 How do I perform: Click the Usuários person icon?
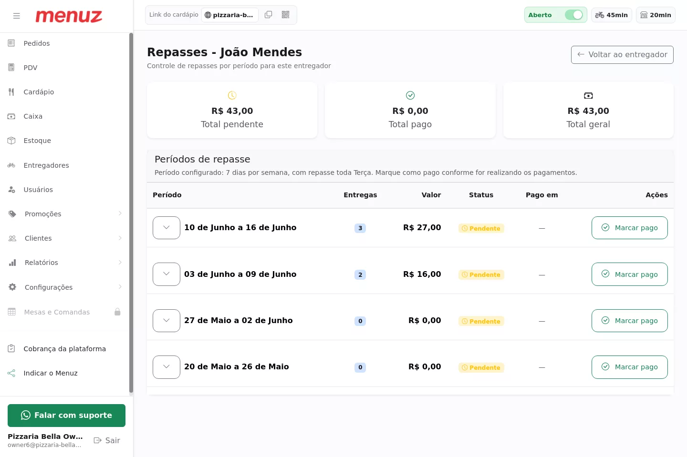click(x=11, y=190)
